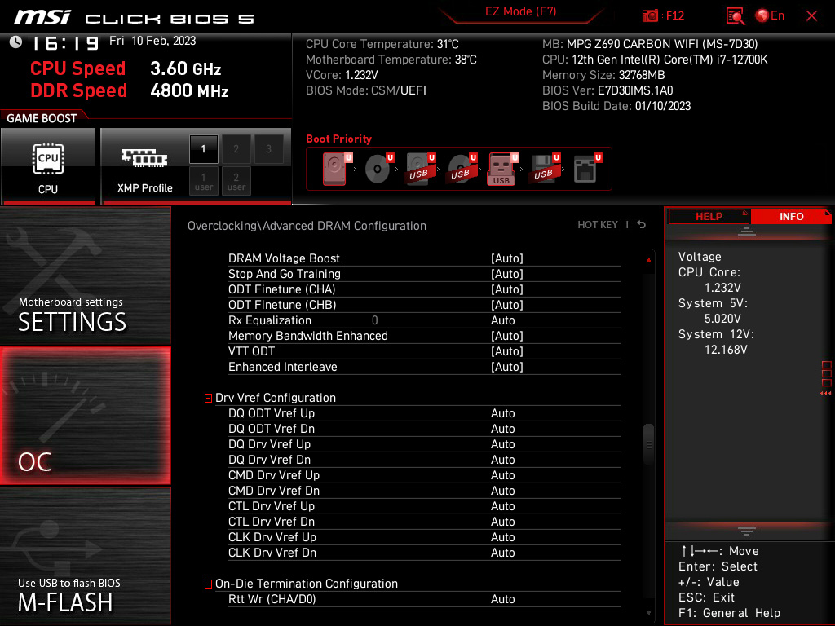
Task: Toggle the CPU Game Boost button
Action: 48,166
